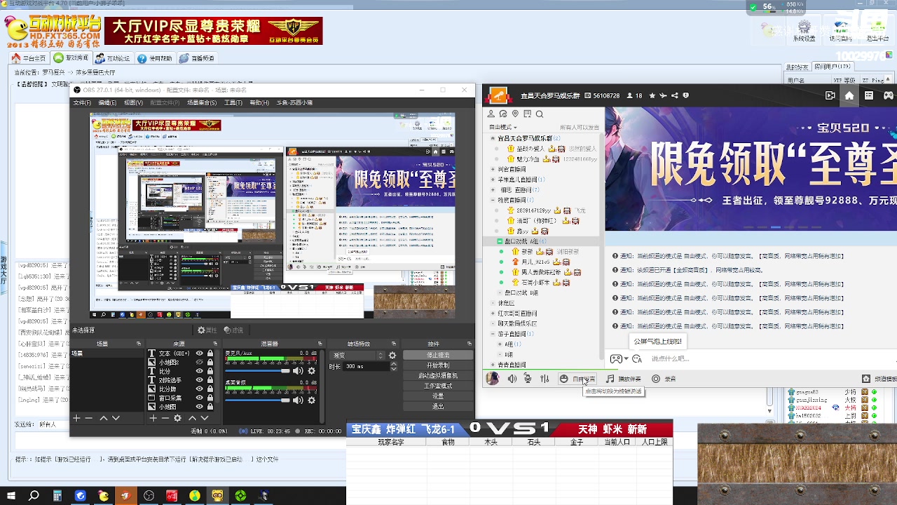Add a new scene with plus icon

point(77,418)
